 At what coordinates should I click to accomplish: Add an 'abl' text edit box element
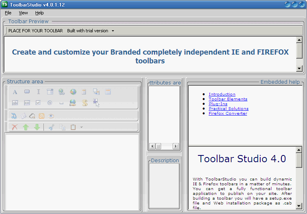click(15, 103)
